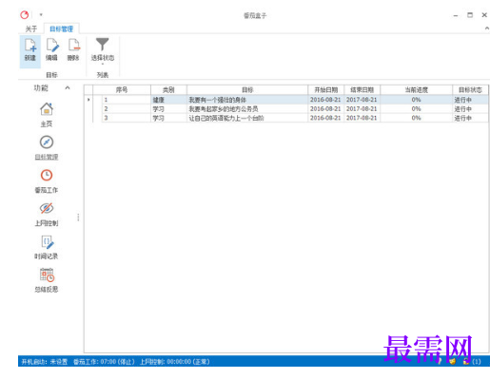The image size is (490, 379).
Task: Maximize the 番茄盒子 window
Action: click(470, 15)
